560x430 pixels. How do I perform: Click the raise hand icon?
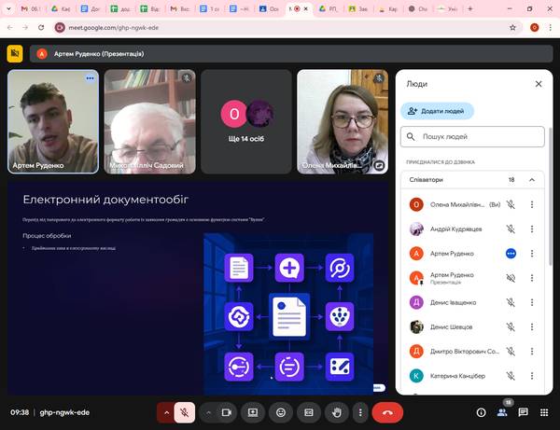pyautogui.click(x=336, y=411)
